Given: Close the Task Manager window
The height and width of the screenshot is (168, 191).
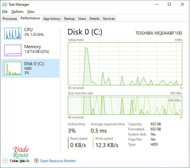Looking at the screenshot, I should pyautogui.click(x=182, y=4).
